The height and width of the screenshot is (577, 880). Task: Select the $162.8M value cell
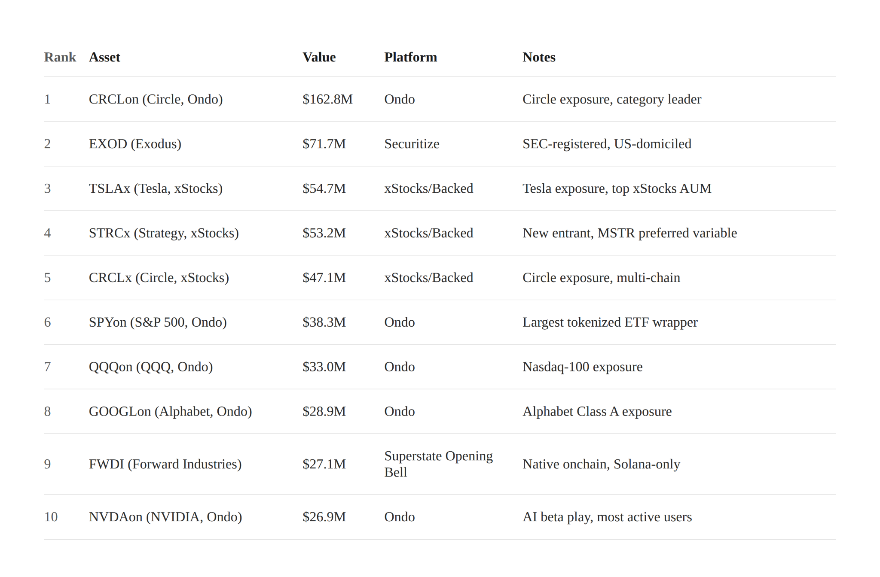tap(327, 99)
